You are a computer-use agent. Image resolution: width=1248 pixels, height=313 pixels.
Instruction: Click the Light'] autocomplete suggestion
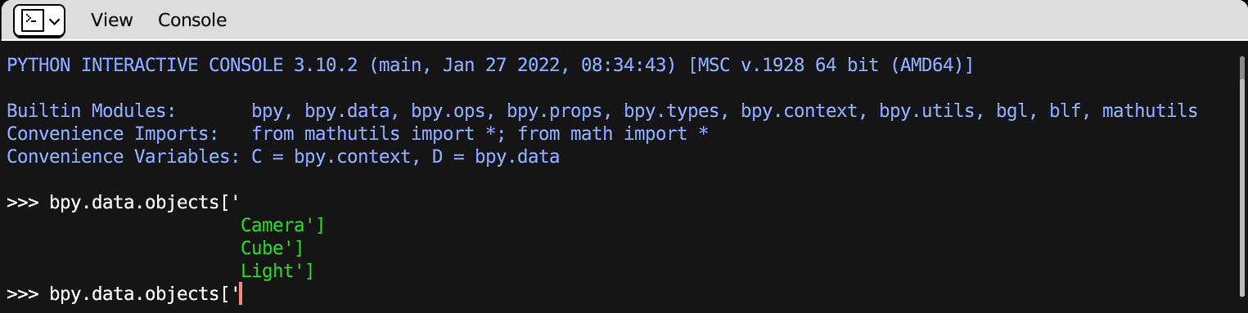tap(277, 271)
